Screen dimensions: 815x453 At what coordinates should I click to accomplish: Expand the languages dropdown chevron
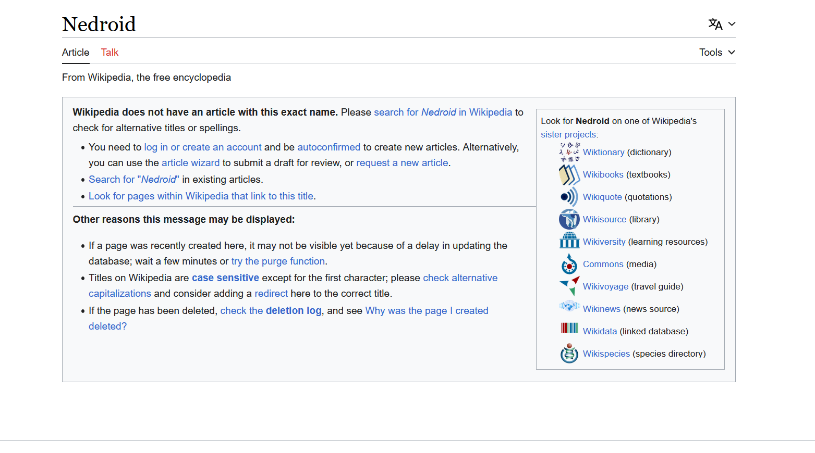click(732, 24)
